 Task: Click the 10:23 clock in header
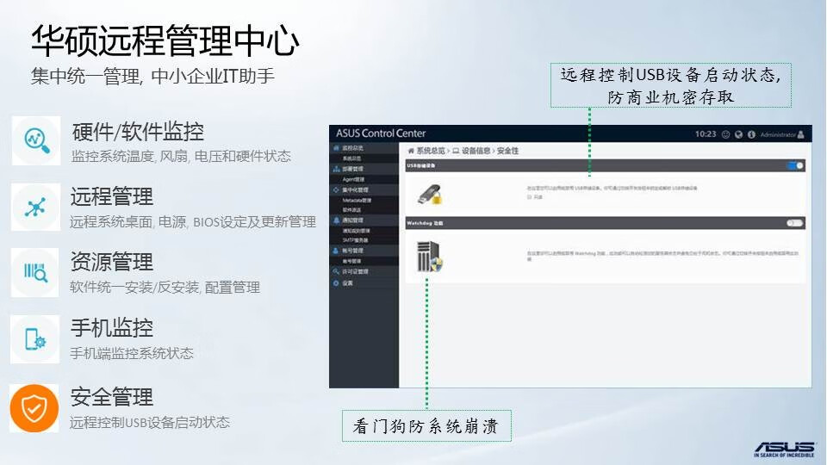(706, 134)
